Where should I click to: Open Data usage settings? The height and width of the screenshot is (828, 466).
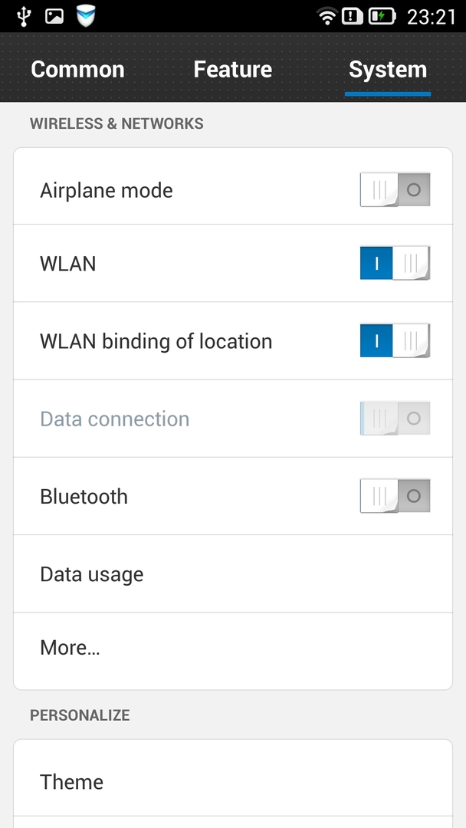tap(92, 574)
